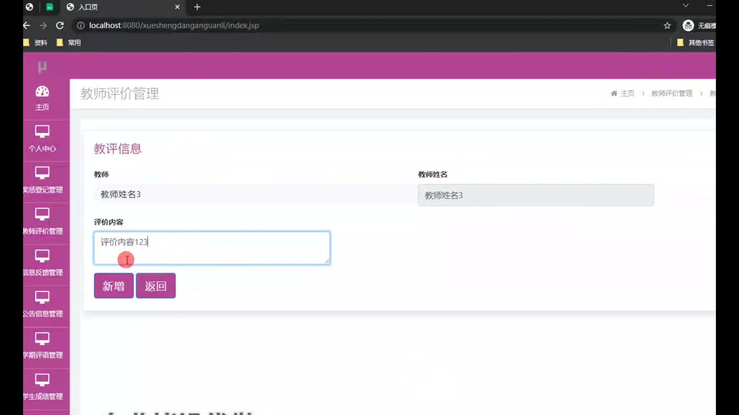Open 公告信息管理 in the sidebar
The image size is (739, 415).
tap(42, 304)
